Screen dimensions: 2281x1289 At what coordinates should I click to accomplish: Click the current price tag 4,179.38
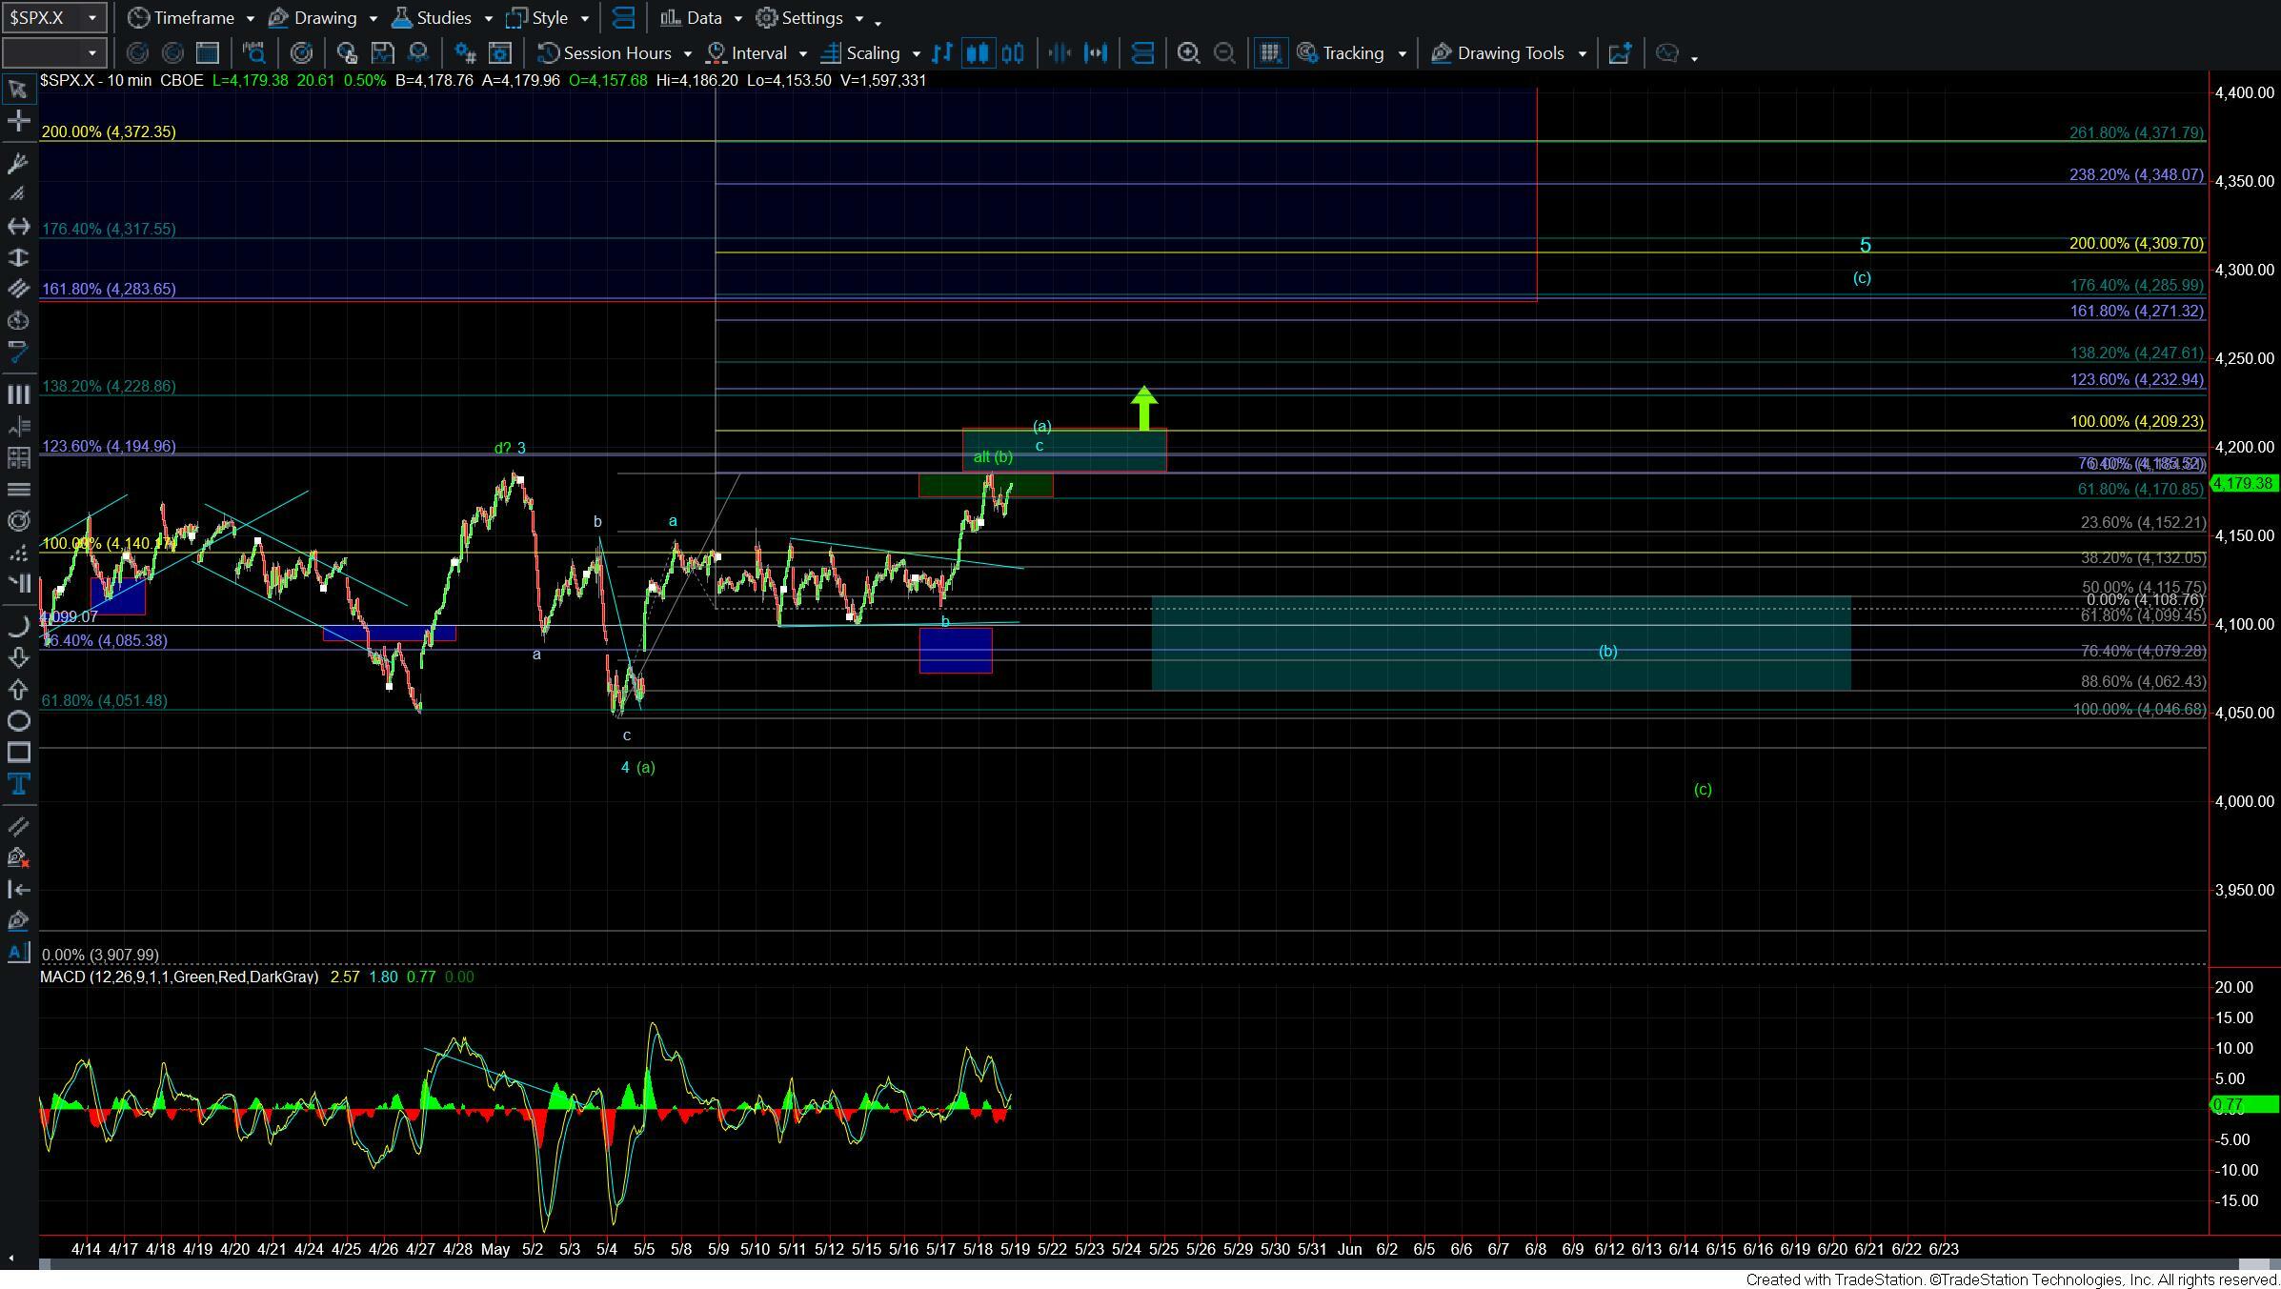coord(2243,483)
